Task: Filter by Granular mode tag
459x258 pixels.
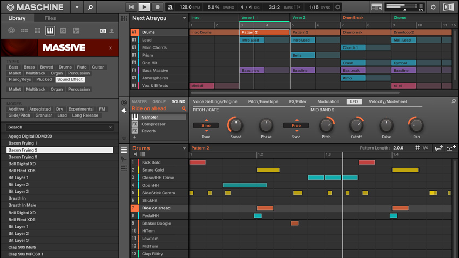Action: pos(44,116)
